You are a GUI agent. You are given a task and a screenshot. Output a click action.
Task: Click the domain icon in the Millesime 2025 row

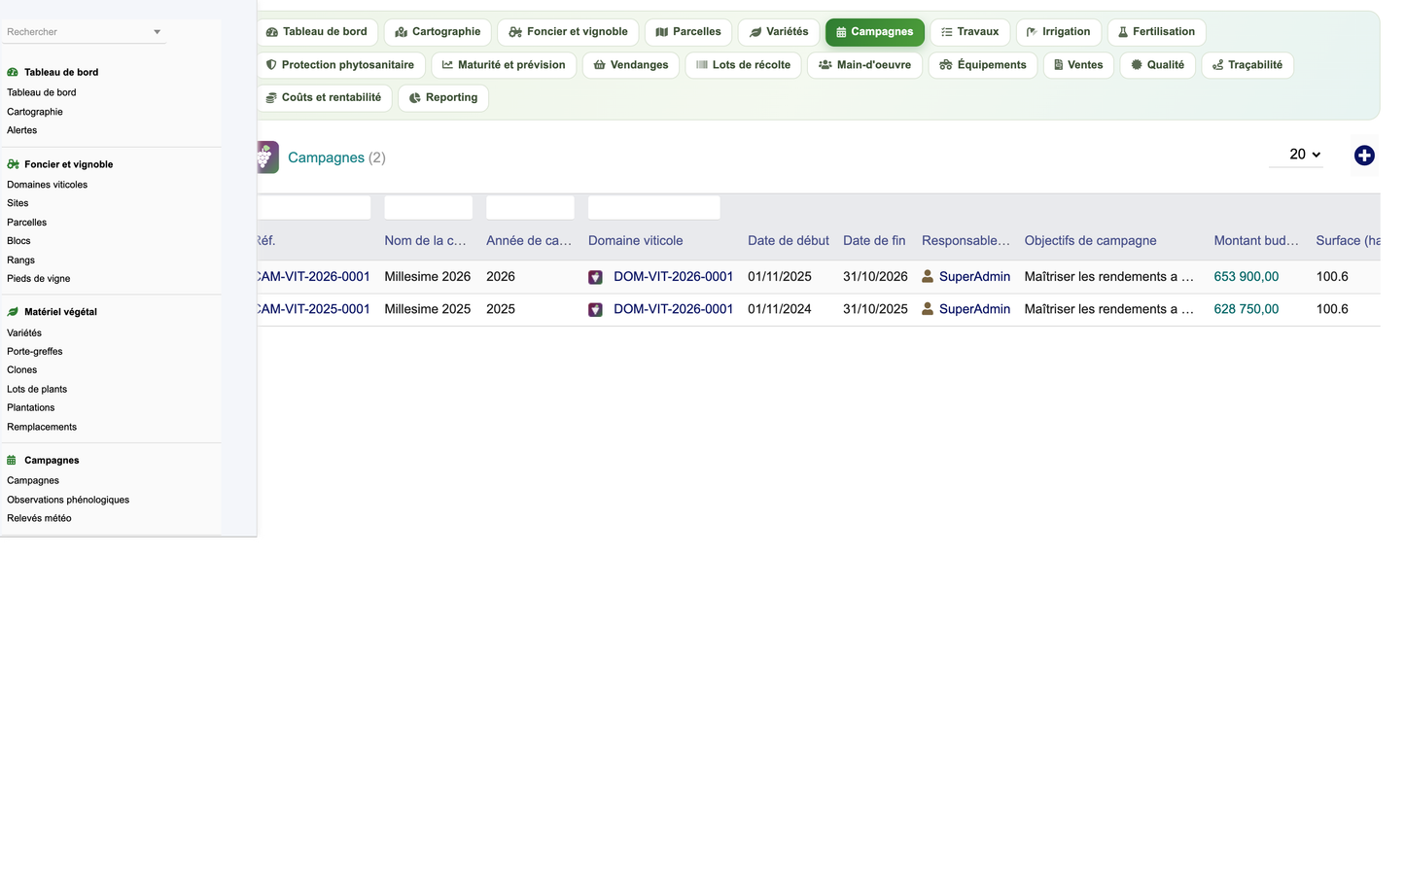[595, 309]
